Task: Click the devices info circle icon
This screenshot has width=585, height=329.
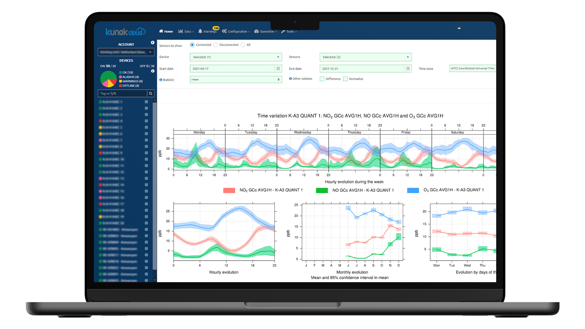Action: click(x=153, y=71)
